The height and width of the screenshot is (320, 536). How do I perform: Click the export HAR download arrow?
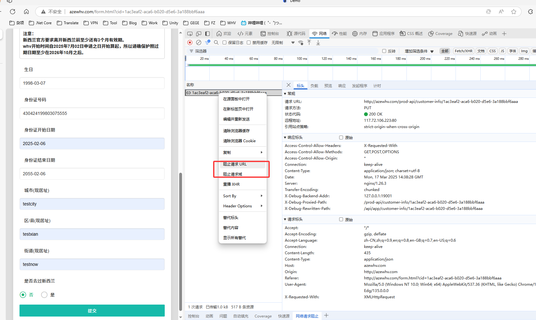318,42
